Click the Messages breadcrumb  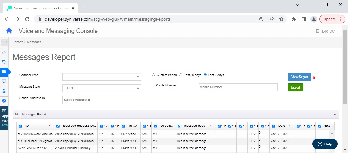[34, 42]
